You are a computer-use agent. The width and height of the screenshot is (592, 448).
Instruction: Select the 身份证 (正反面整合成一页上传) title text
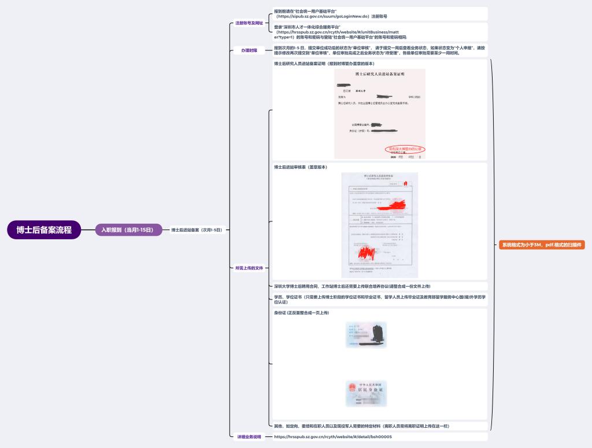(x=301, y=313)
